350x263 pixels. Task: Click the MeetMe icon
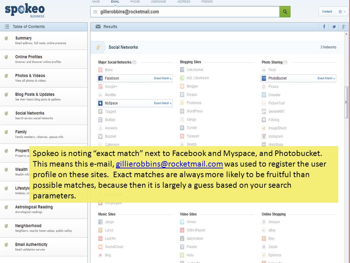coord(101,95)
